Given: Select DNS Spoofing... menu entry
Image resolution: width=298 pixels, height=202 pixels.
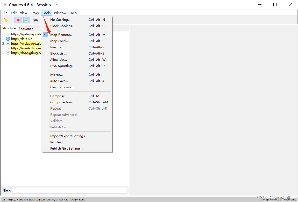Looking at the screenshot, I should coord(77,66).
